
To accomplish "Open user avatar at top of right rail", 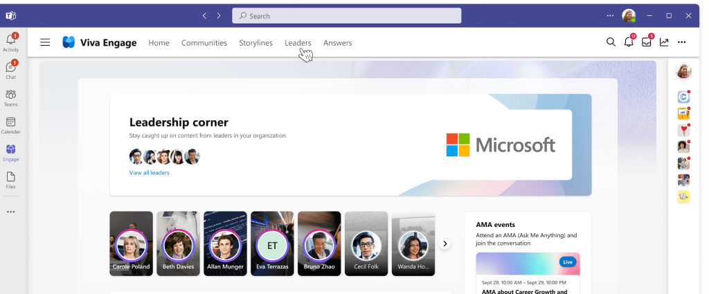I will tap(683, 71).
